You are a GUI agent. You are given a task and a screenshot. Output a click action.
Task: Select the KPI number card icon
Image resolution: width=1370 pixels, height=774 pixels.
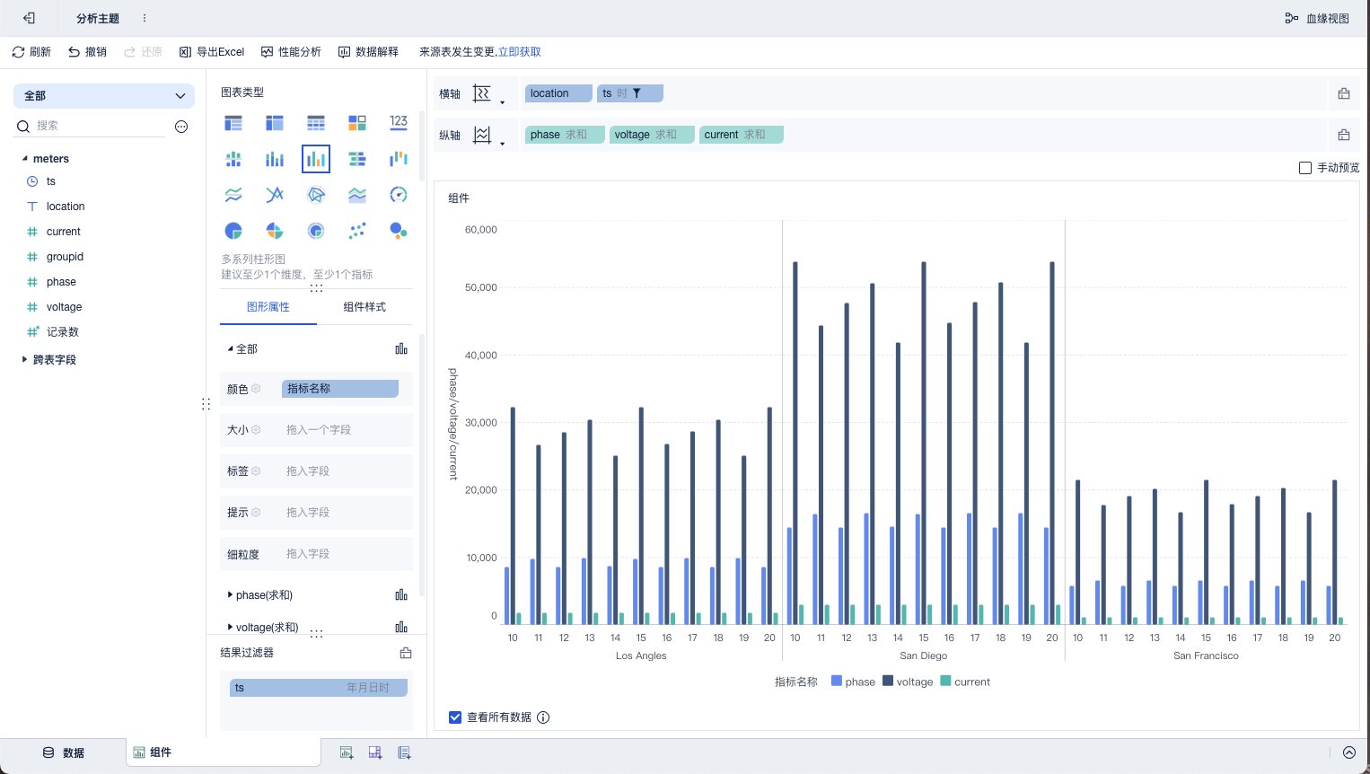(399, 122)
